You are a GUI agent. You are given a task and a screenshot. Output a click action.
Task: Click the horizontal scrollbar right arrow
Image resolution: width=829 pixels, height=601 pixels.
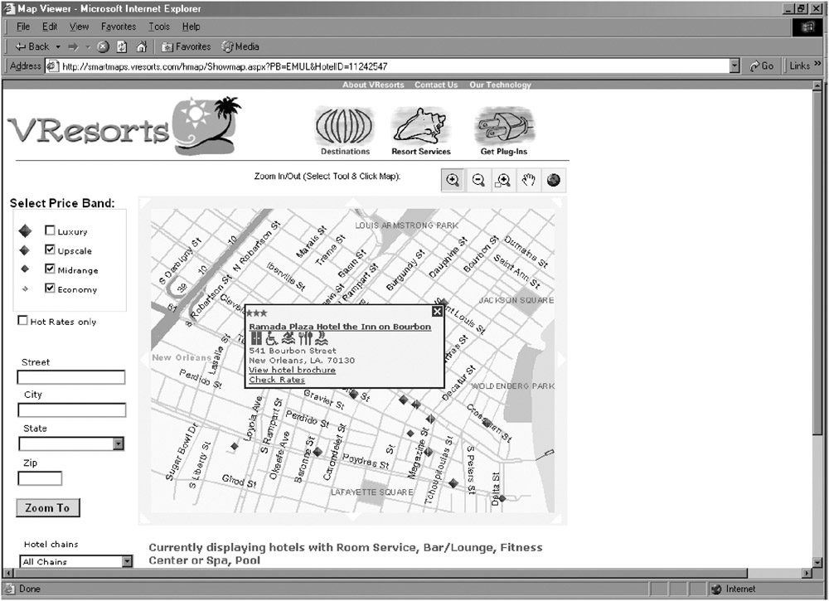(x=807, y=573)
